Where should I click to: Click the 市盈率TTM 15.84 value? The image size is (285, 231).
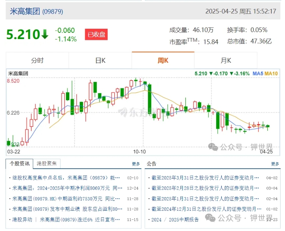pos(211,42)
